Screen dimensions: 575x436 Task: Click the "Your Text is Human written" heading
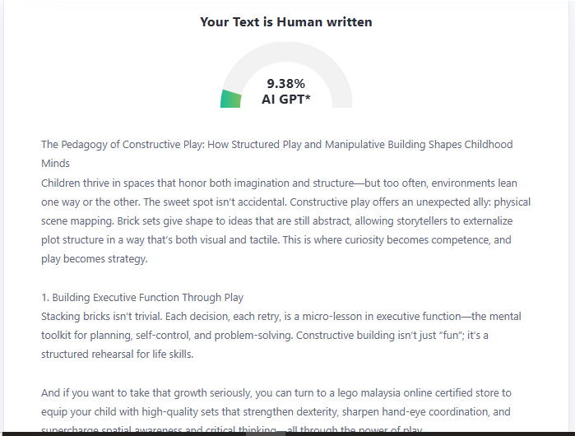(x=286, y=22)
